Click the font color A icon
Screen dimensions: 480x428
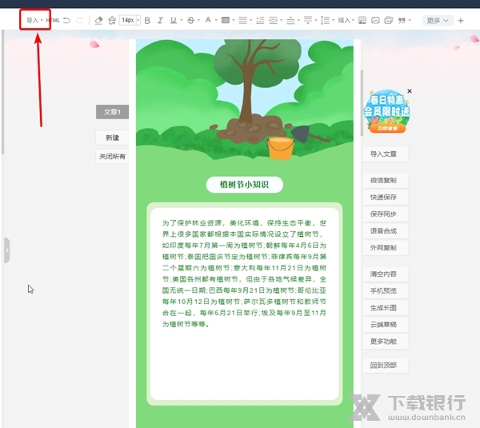pos(208,20)
